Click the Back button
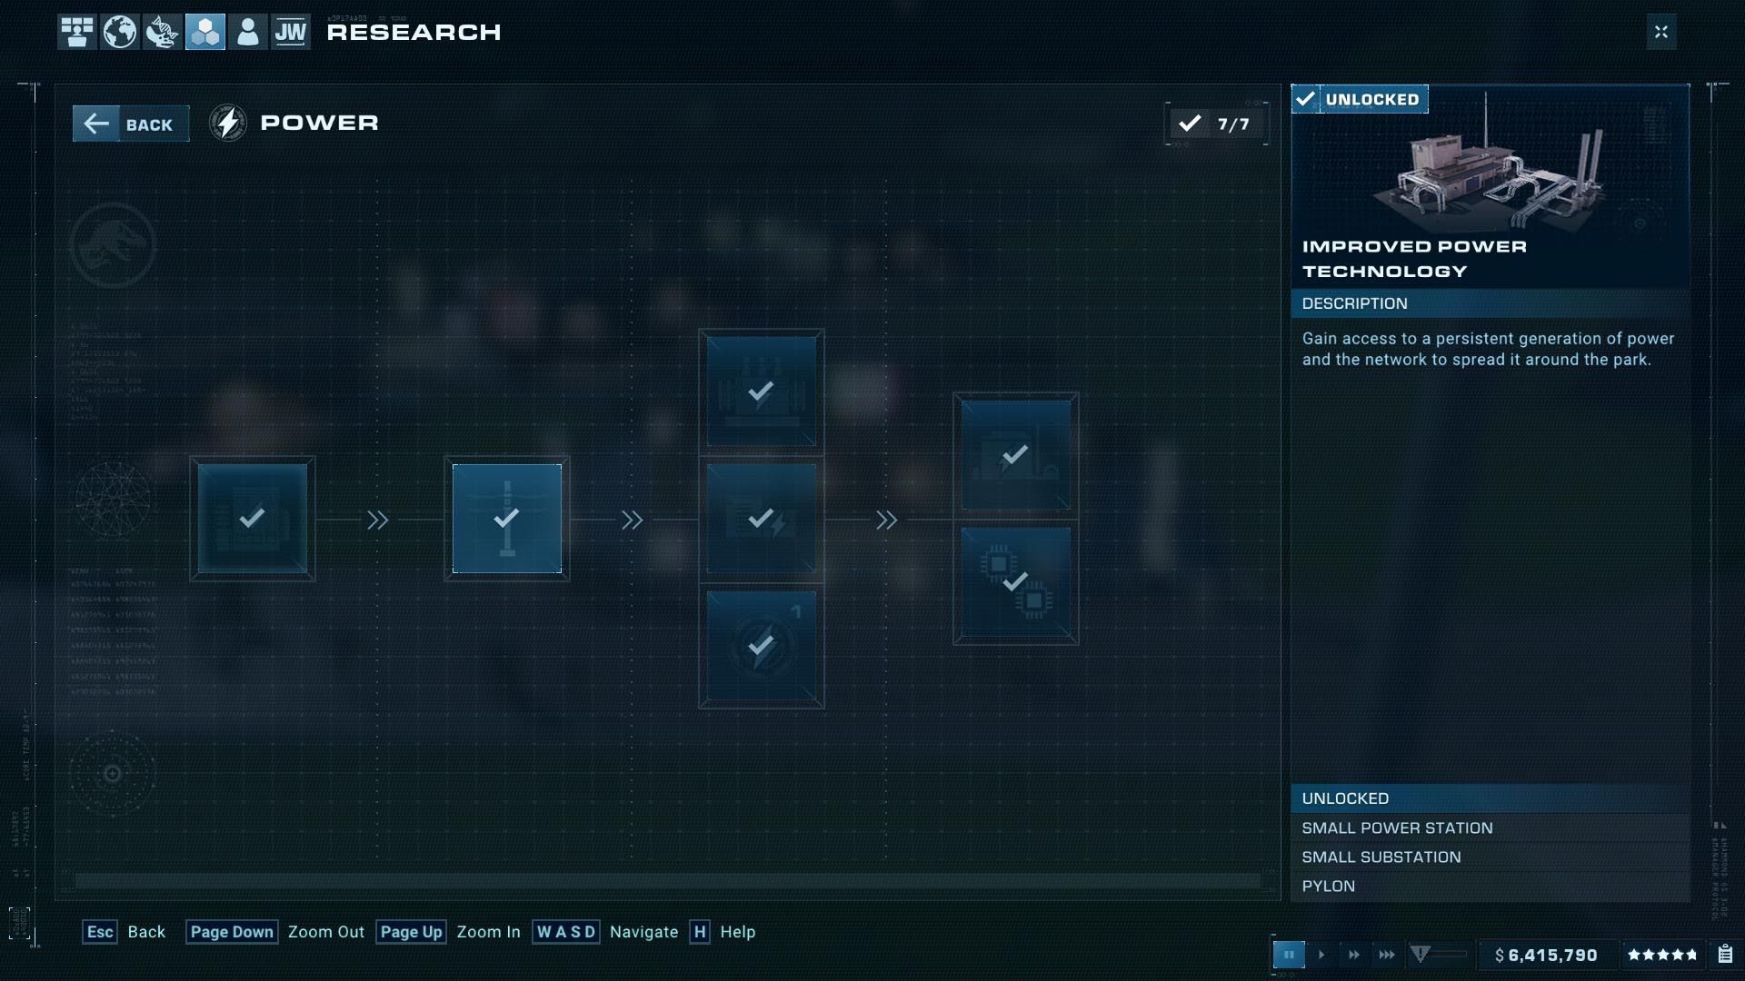 pyautogui.click(x=131, y=124)
